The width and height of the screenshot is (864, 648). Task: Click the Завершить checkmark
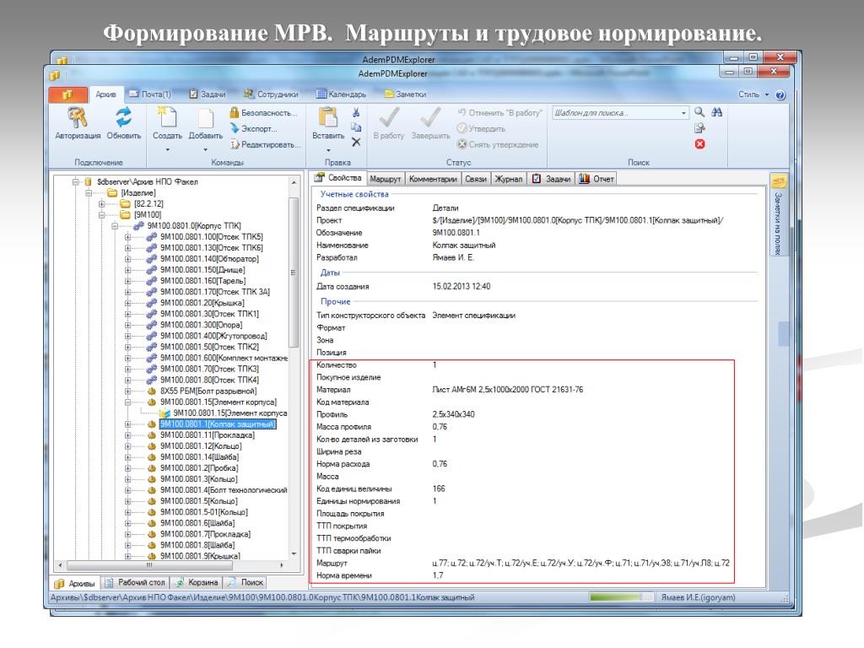click(x=430, y=116)
